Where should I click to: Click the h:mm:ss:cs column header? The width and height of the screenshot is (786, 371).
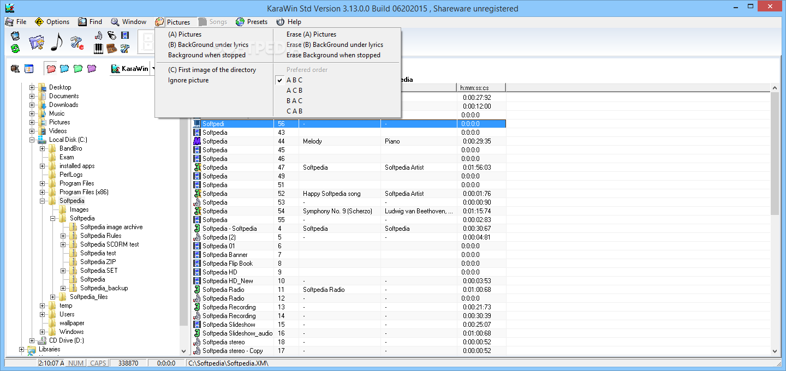(x=481, y=88)
